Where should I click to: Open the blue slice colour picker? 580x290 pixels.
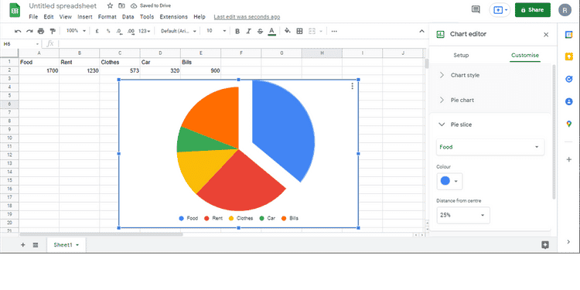click(449, 181)
